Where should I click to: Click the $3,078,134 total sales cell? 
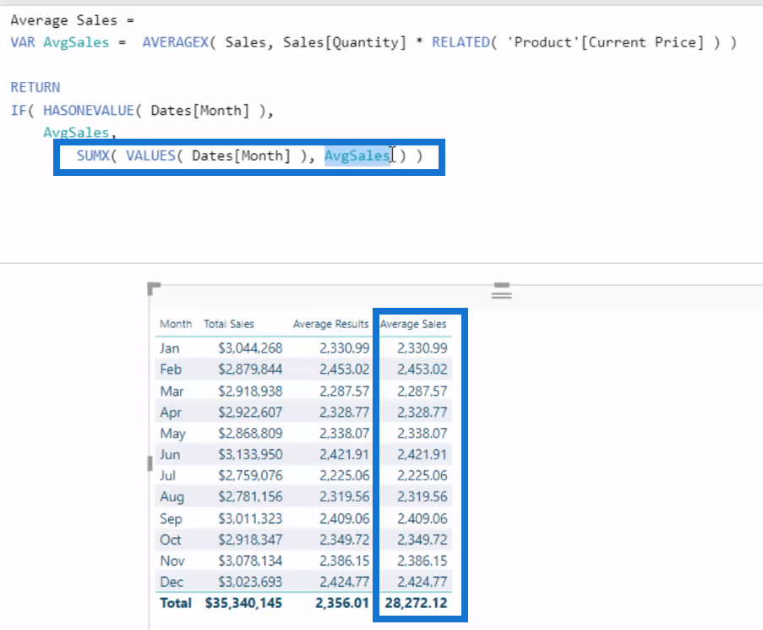click(250, 561)
